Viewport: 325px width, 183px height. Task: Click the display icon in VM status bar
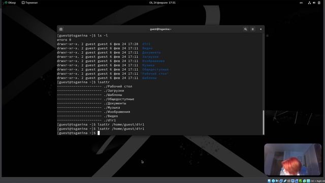(x=292, y=181)
